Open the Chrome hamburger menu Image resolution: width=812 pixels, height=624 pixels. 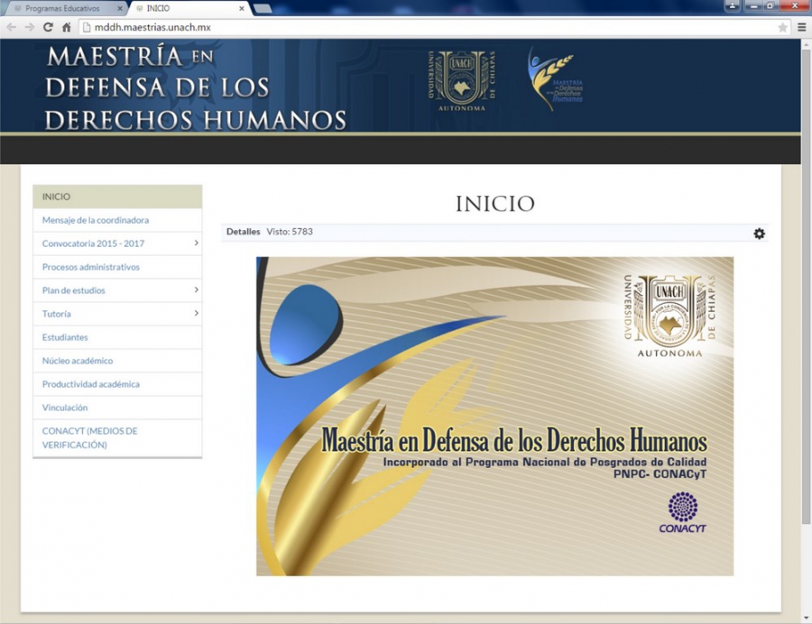[x=802, y=27]
